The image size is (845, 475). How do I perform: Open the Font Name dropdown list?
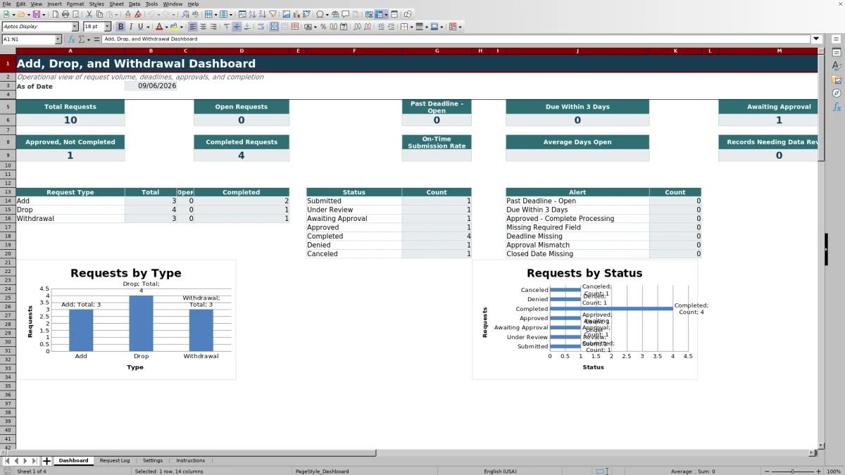[x=75, y=27]
